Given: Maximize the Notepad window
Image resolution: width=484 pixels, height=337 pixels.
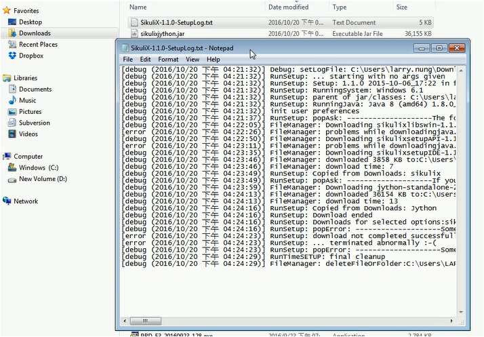Looking at the screenshot, I should tap(439, 48).
